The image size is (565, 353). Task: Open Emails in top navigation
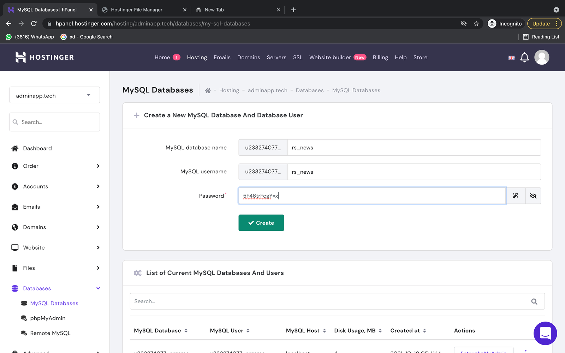(x=222, y=58)
